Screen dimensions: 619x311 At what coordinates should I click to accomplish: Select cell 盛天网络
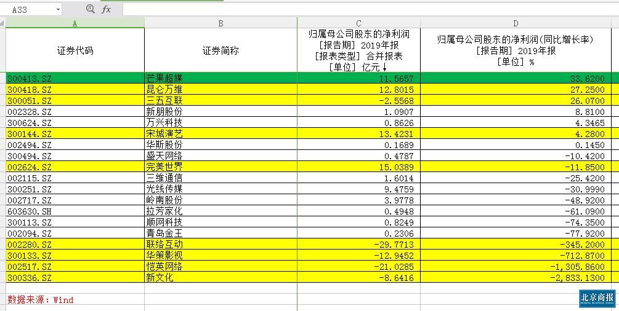coord(220,155)
